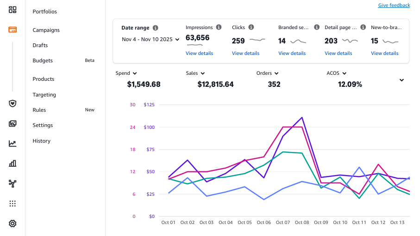
Task: Expand the Spend metric dropdown
Action: [126, 73]
